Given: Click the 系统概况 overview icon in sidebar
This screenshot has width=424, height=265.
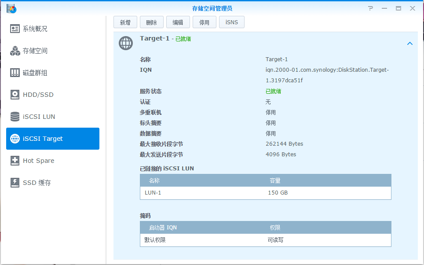Looking at the screenshot, I should [15, 29].
